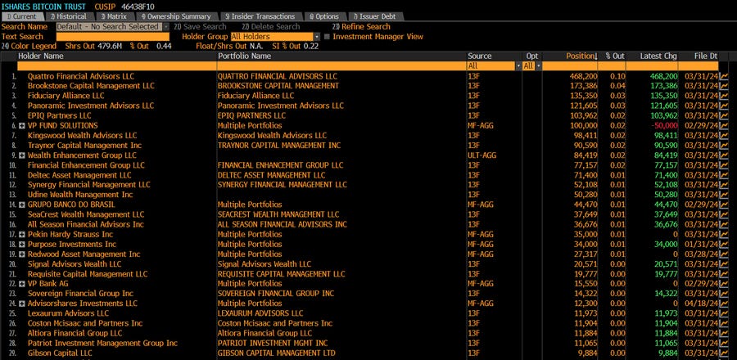The width and height of the screenshot is (737, 360).
Task: Open chart icon for Brookstone Capital Management row
Action: click(724, 86)
